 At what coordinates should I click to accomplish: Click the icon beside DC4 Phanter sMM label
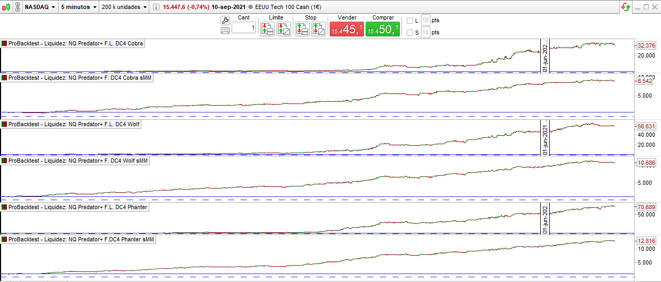point(4,240)
